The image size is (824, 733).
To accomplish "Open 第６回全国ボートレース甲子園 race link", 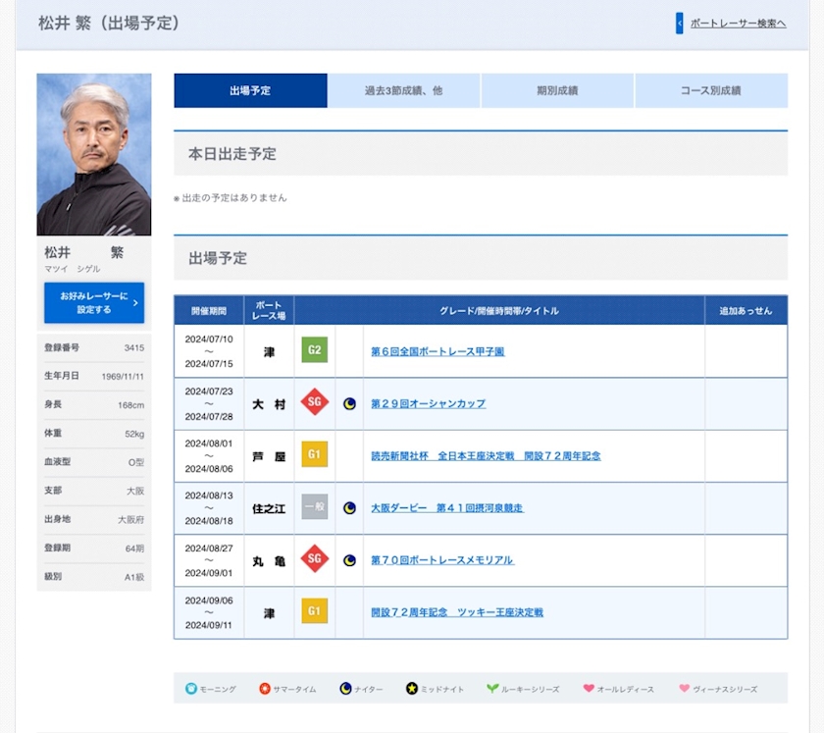I will pos(438,351).
